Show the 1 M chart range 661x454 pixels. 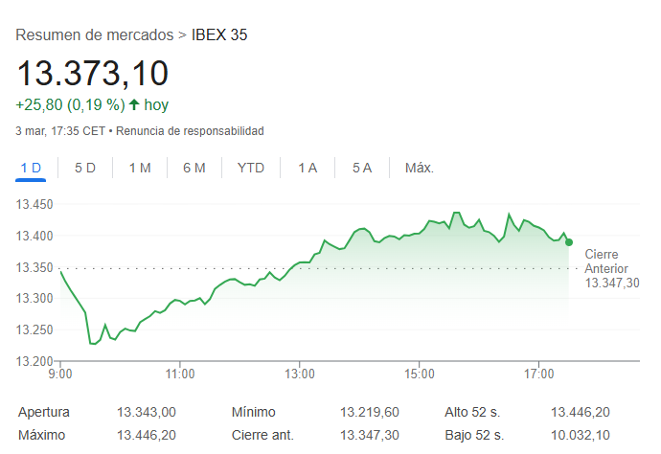coord(140,168)
